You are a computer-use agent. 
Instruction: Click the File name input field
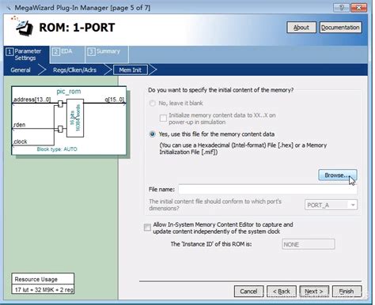(x=267, y=190)
